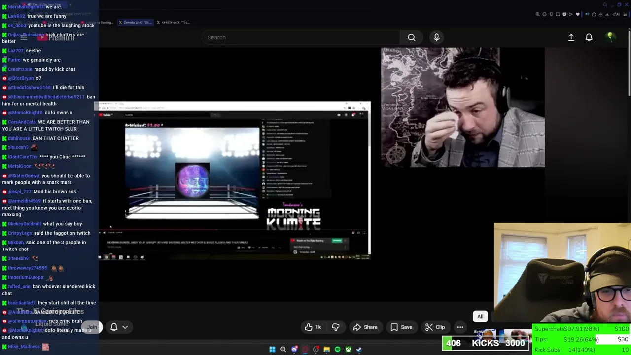
Task: Open the extensions cube toolbar icon
Action: click(594, 14)
